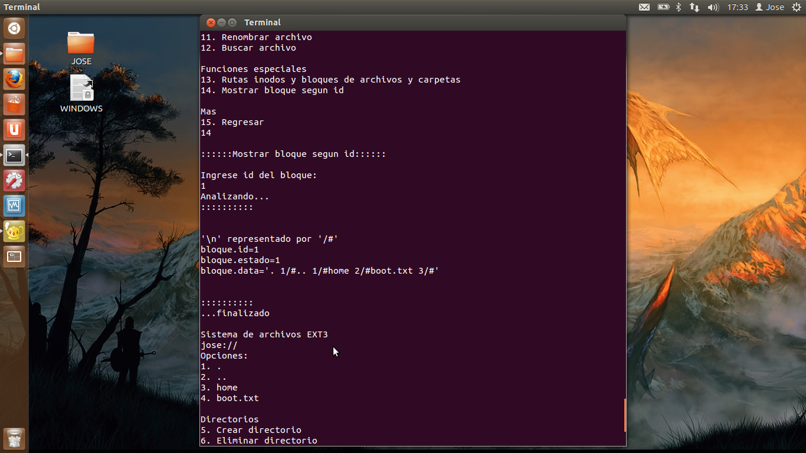Click the 'jose://' path line
The height and width of the screenshot is (453, 806).
pos(219,345)
